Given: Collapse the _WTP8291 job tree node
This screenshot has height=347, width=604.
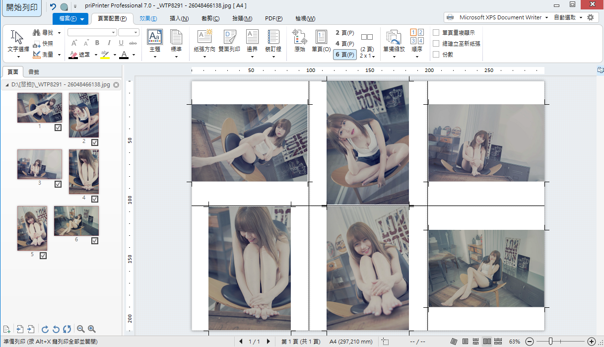Looking at the screenshot, I should coord(7,85).
